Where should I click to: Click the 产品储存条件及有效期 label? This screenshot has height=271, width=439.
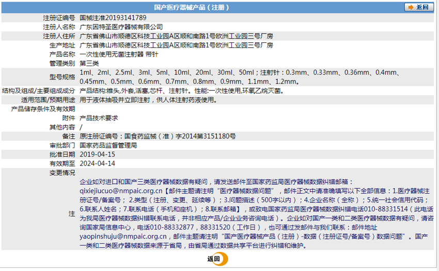pos(43,109)
